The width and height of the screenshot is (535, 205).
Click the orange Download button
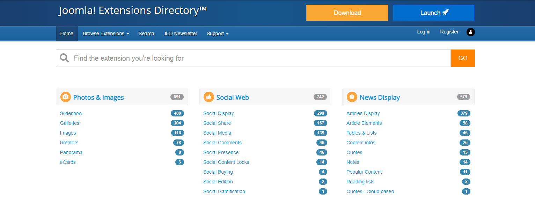click(347, 13)
